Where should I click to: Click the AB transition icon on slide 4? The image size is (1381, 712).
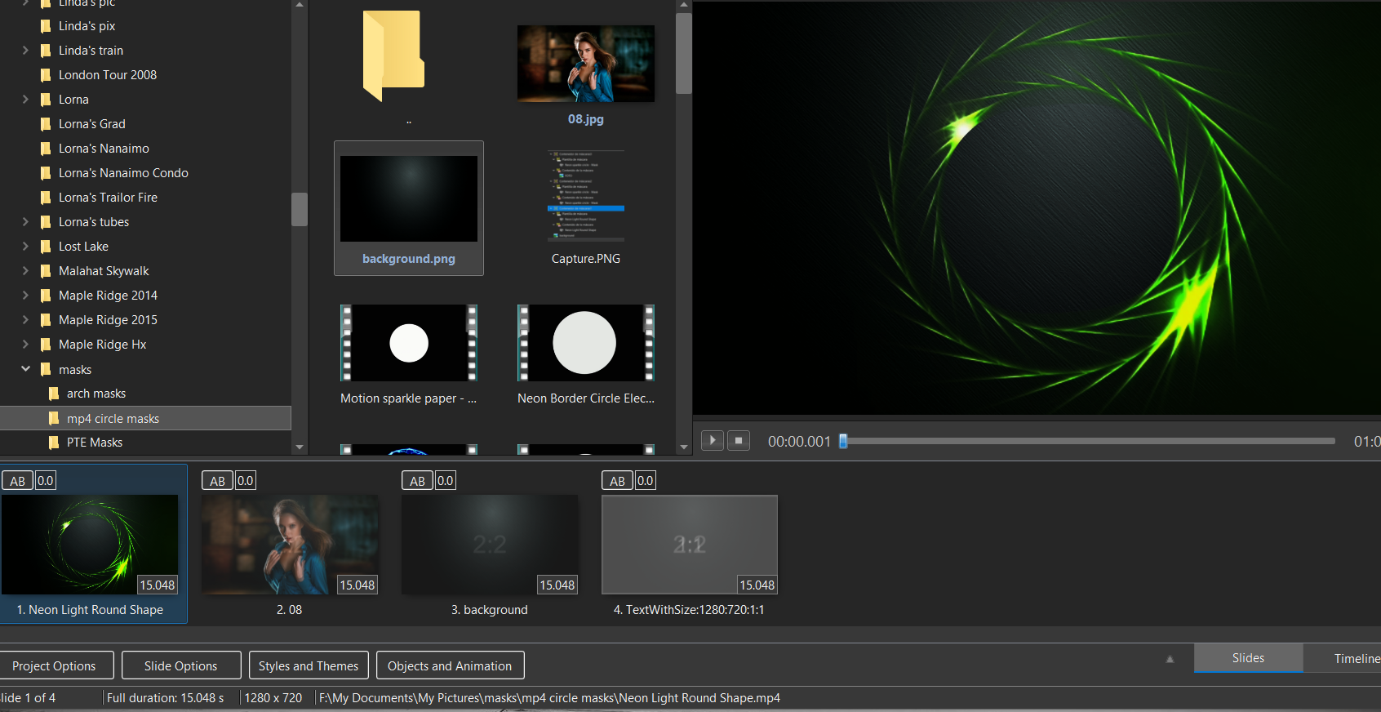617,481
